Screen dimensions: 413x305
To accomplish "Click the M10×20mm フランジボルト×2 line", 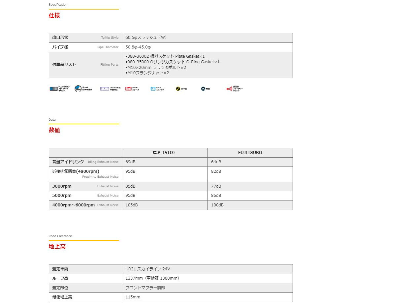I will (x=156, y=68).
